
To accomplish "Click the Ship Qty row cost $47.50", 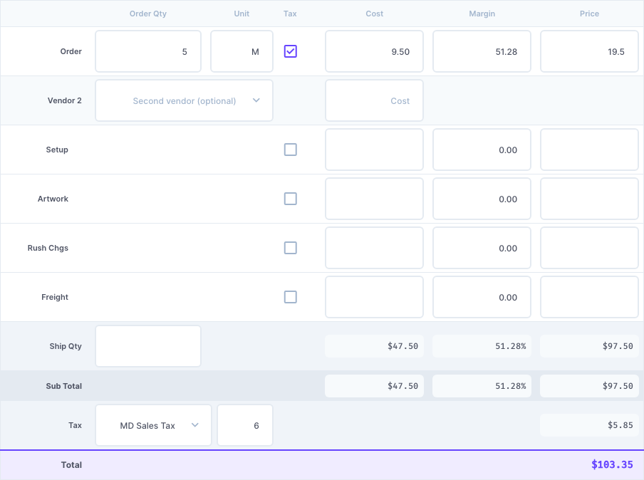I will 374,346.
